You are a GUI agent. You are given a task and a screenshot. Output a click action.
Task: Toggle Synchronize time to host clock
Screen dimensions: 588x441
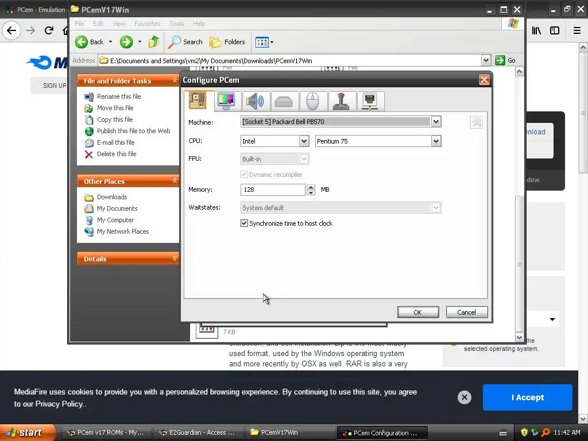[x=244, y=223]
